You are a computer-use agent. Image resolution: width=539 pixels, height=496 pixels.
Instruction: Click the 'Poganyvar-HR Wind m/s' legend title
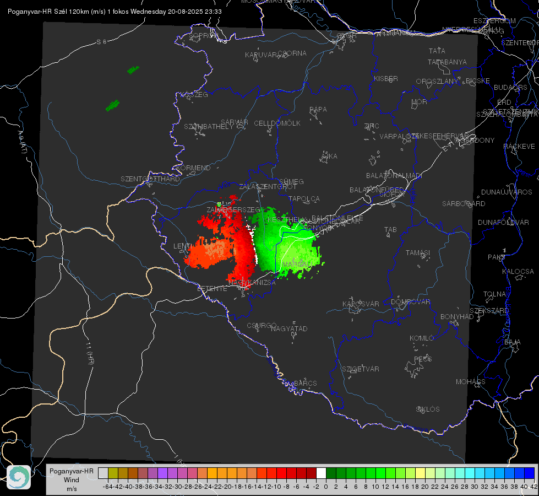tap(72, 480)
